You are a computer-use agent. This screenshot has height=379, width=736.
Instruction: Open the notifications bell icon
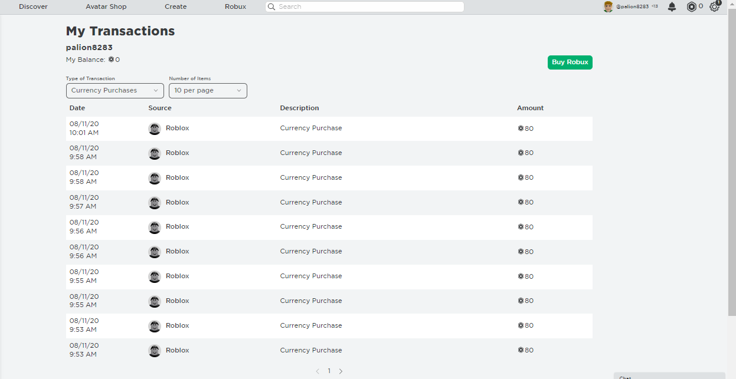(672, 6)
